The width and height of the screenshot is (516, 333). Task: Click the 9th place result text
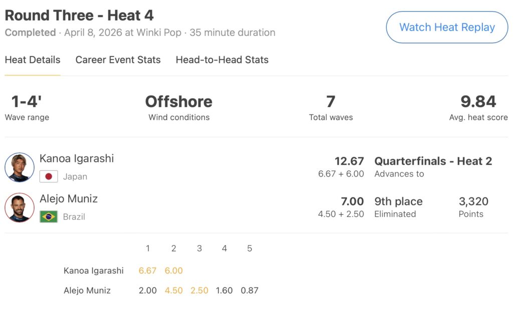[x=398, y=201]
